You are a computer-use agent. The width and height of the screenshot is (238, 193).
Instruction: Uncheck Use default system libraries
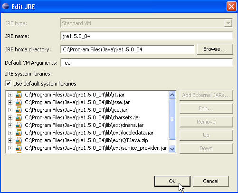coord(8,84)
